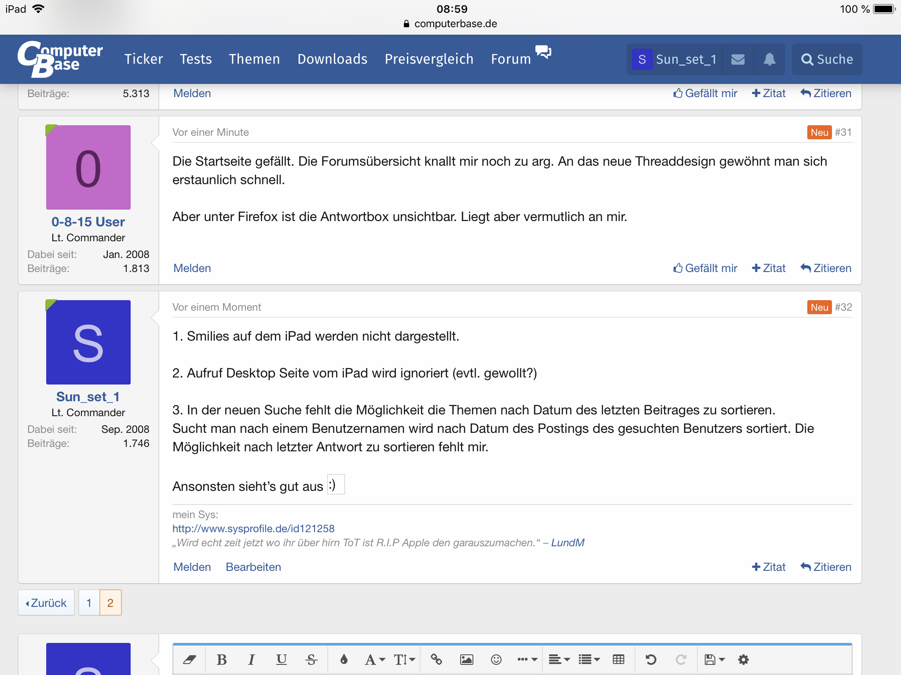Open the insert link tool
The height and width of the screenshot is (675, 901).
[436, 660]
